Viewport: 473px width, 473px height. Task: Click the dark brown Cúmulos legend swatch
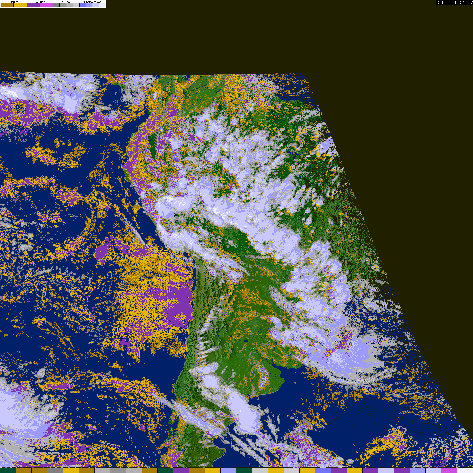pos(7,5)
